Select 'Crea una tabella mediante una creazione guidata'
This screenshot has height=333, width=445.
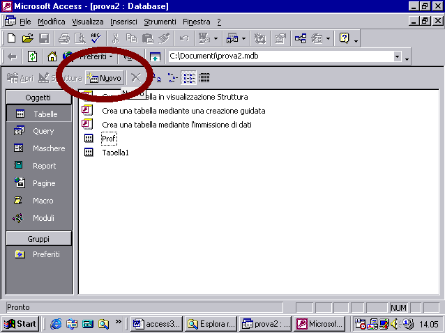point(174,111)
